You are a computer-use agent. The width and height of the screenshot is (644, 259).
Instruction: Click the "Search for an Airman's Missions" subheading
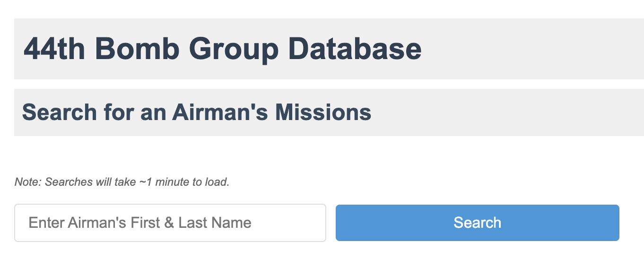(196, 112)
